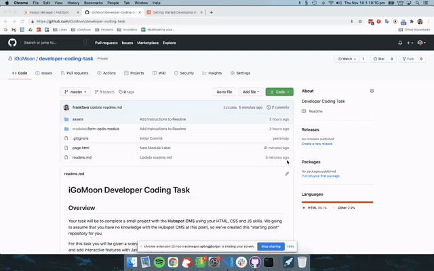Go to Pull requests in top navigation
The width and height of the screenshot is (434, 271).
(x=106, y=43)
